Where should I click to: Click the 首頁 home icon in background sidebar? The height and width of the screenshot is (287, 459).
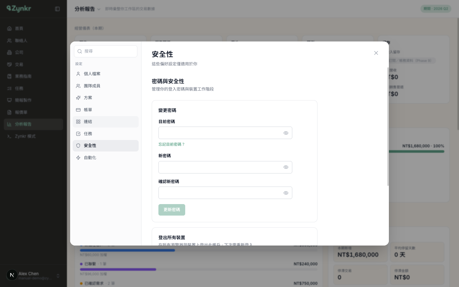pyautogui.click(x=10, y=28)
